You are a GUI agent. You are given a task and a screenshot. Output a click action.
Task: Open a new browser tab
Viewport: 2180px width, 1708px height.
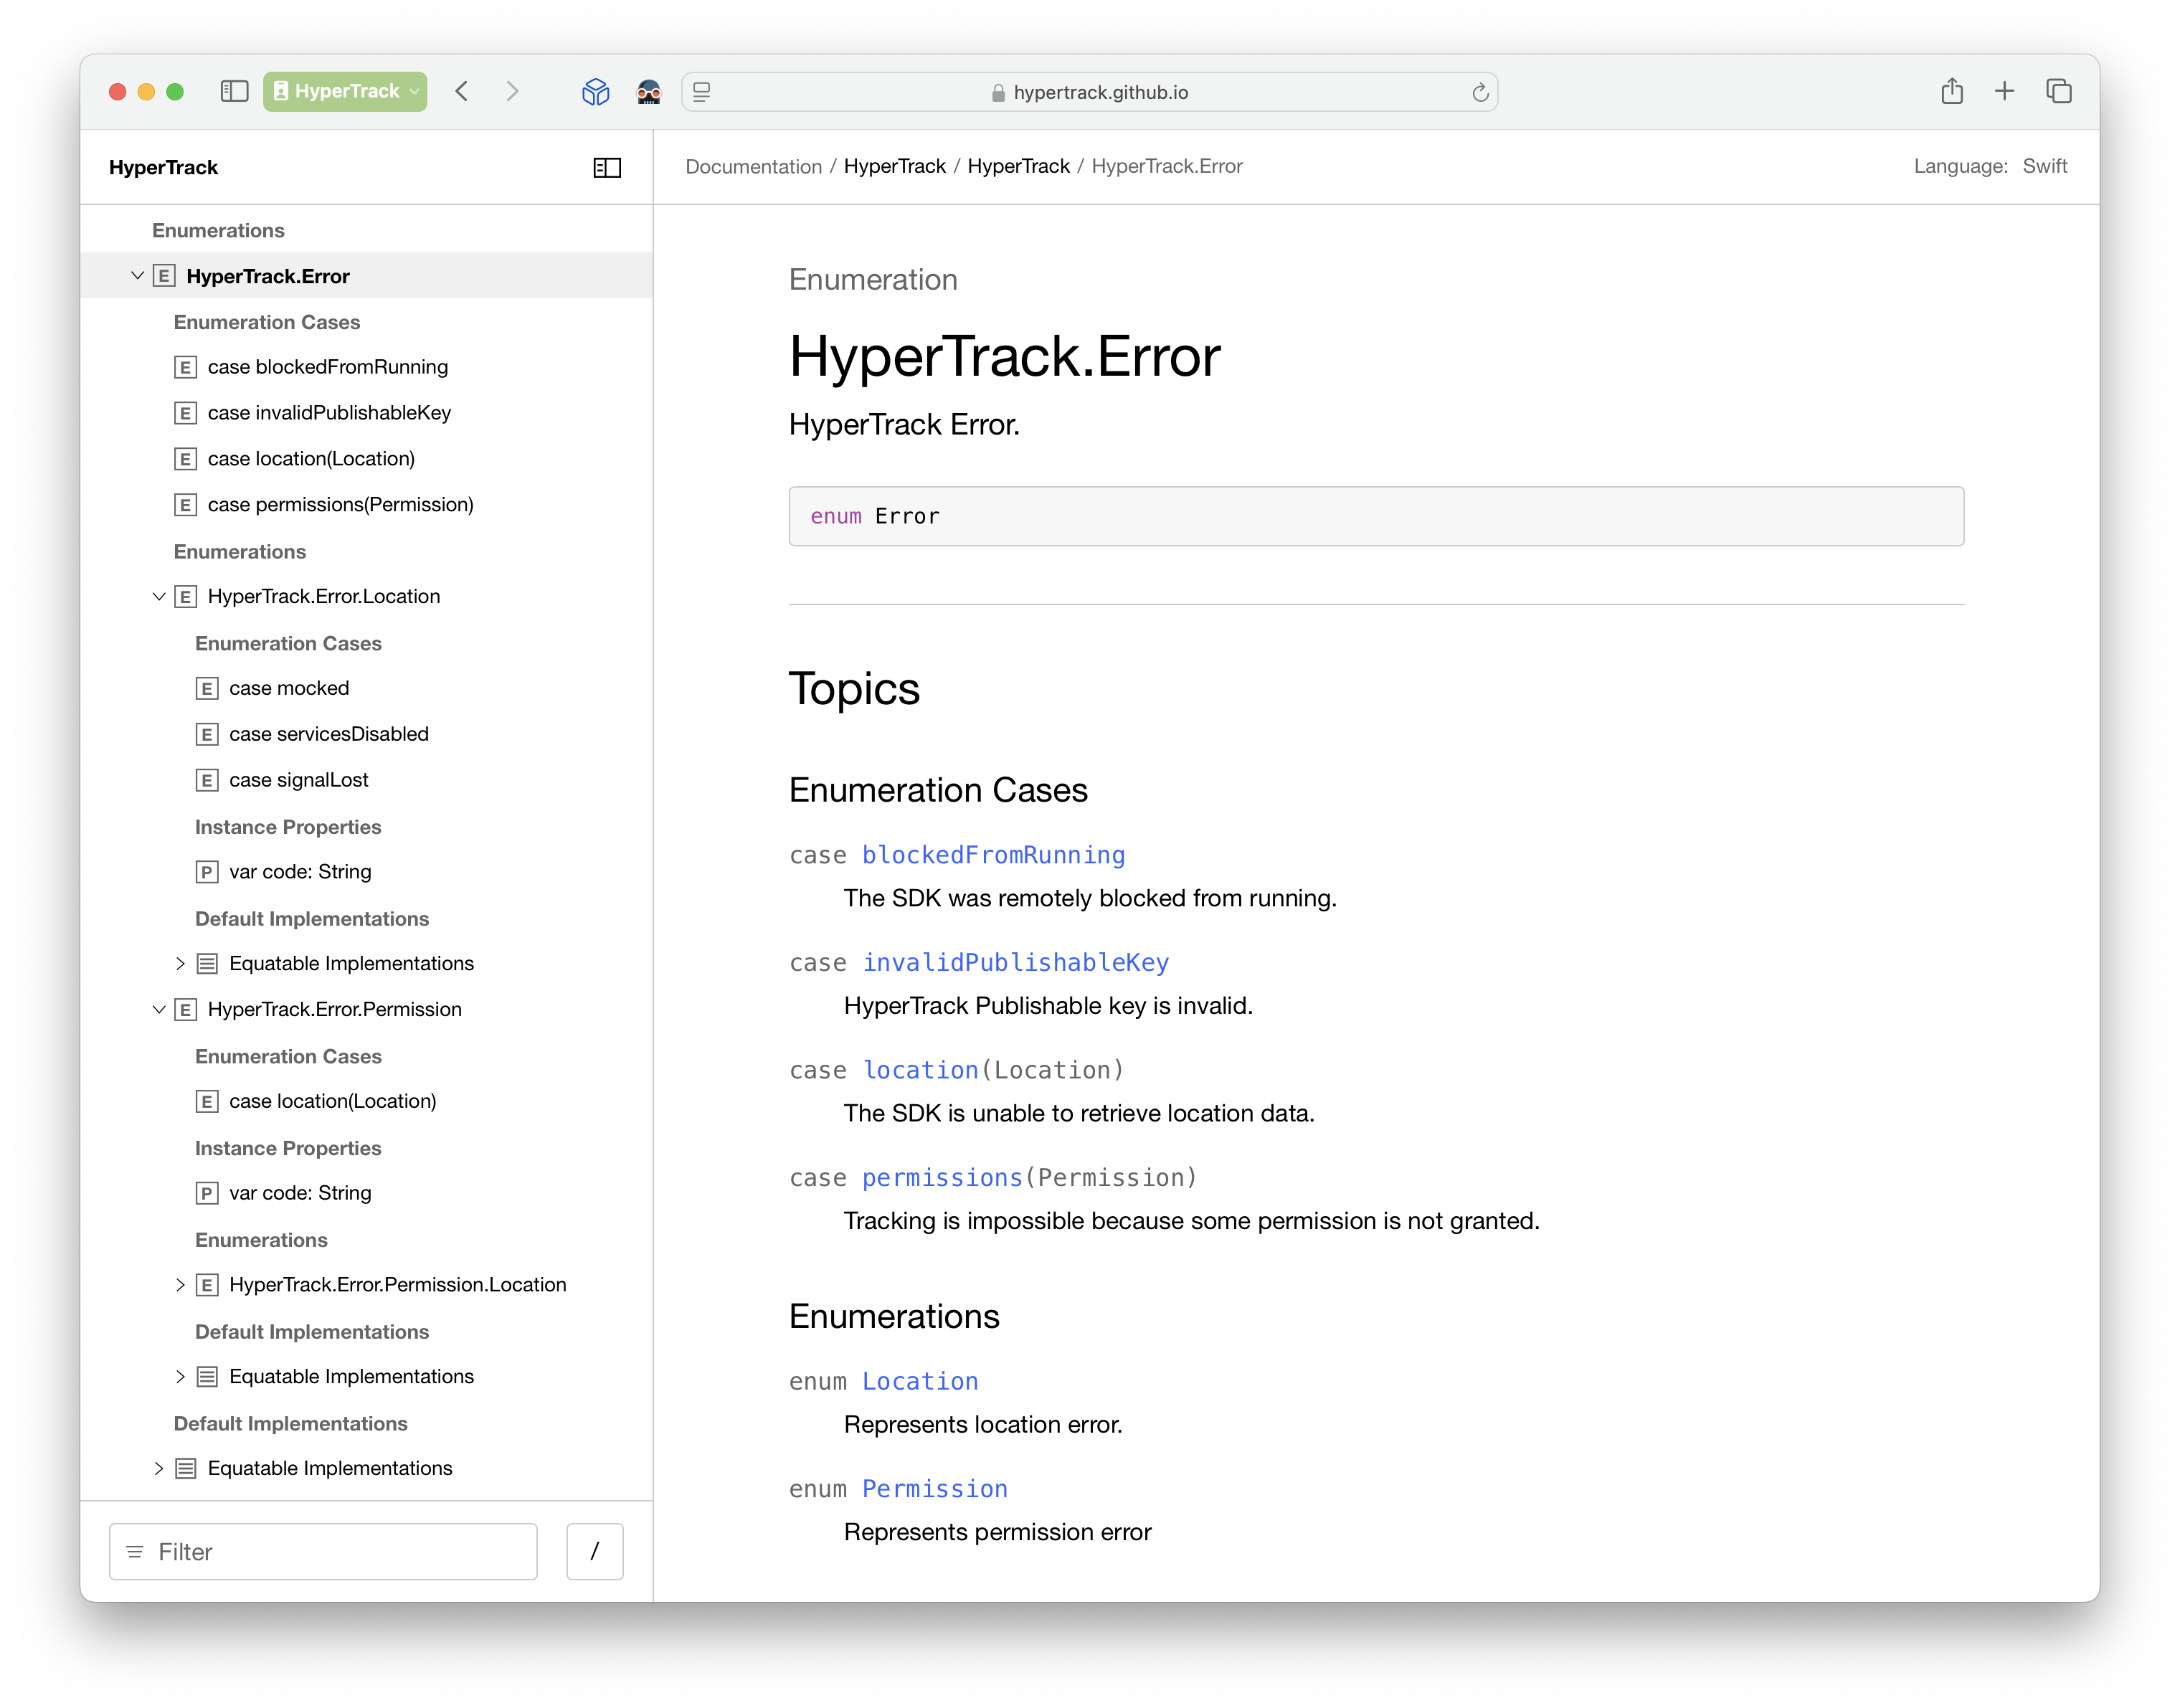point(2005,91)
